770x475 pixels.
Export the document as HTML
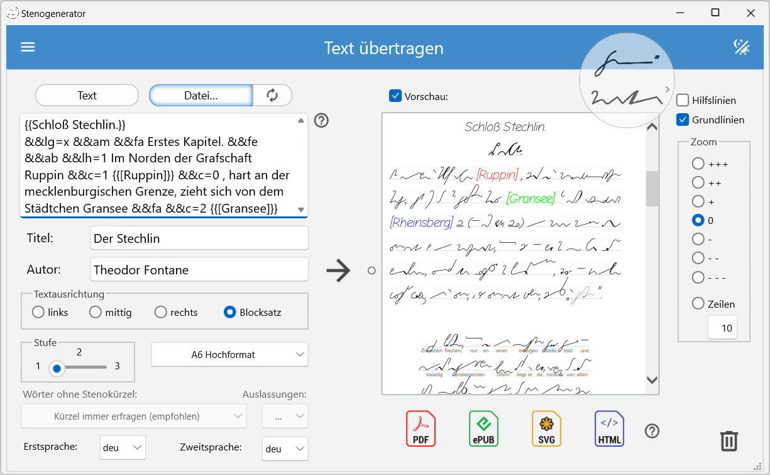[609, 429]
